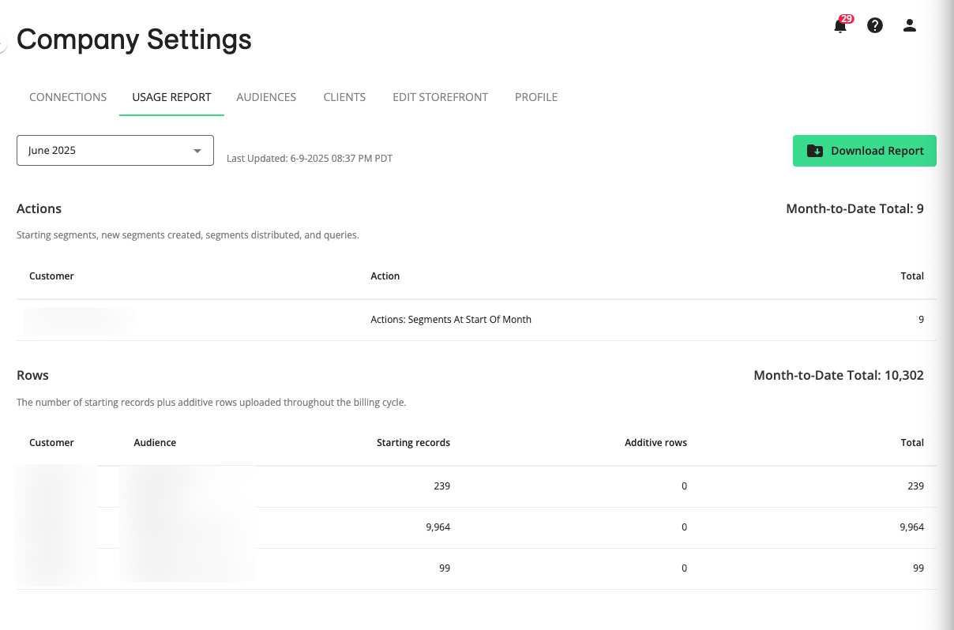Click the 239 starting records cell
The height and width of the screenshot is (630, 954).
[441, 486]
